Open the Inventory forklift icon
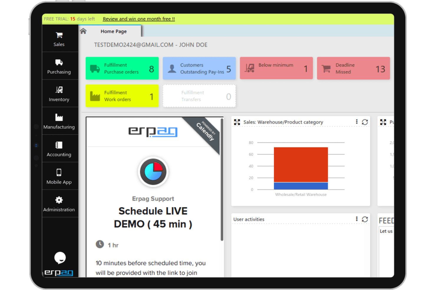 (x=59, y=90)
